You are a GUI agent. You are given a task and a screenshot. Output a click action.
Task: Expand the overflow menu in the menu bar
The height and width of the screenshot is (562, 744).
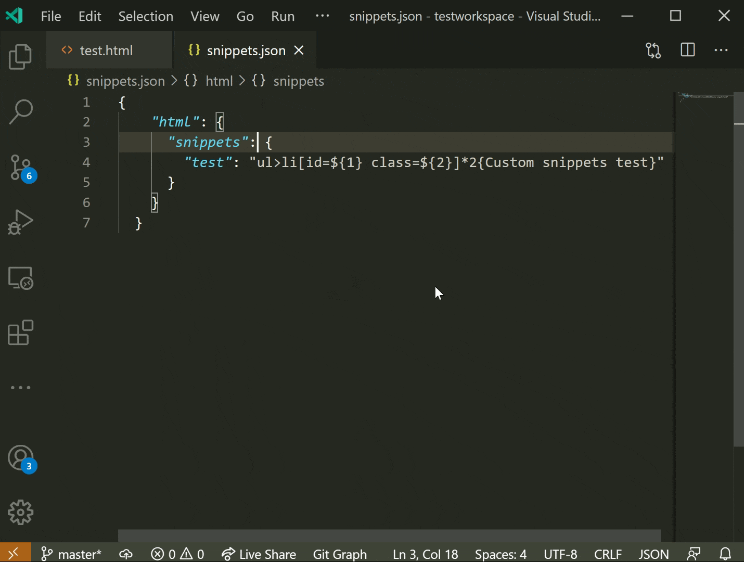pyautogui.click(x=323, y=16)
